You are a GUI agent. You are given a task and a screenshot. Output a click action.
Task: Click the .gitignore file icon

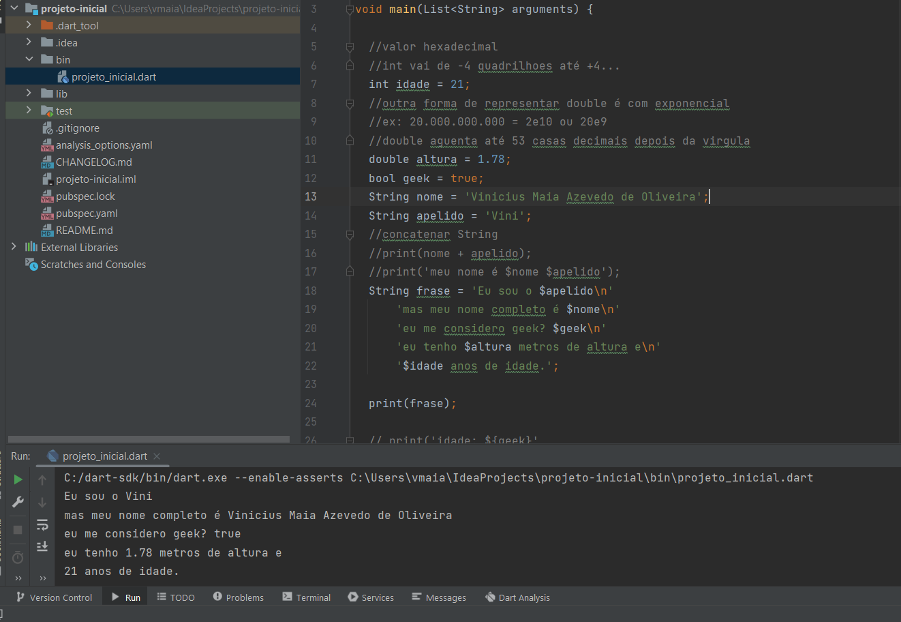pyautogui.click(x=47, y=128)
